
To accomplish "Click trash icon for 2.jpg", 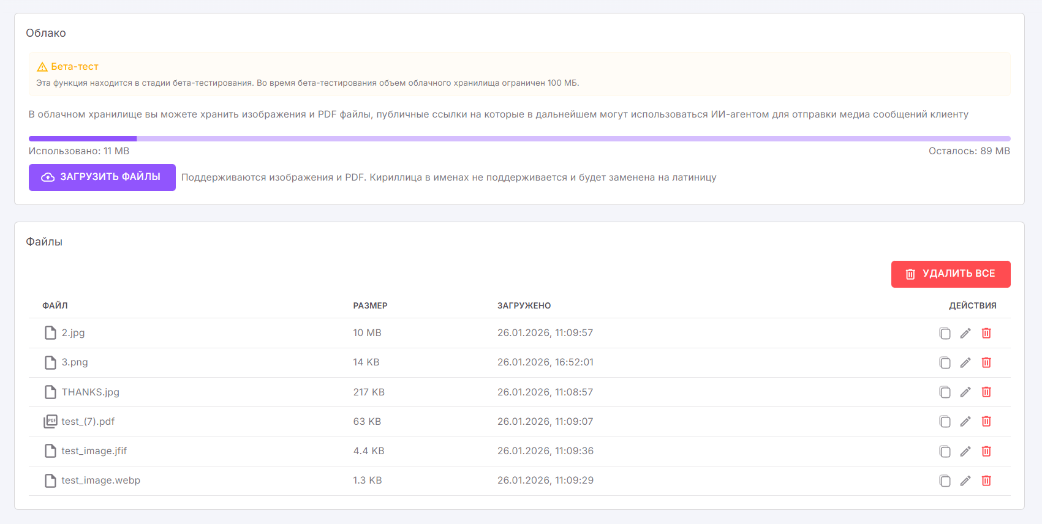I will click(x=986, y=333).
